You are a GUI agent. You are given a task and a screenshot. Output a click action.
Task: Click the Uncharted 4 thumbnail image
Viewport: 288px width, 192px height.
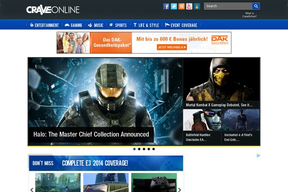[x=240, y=120]
